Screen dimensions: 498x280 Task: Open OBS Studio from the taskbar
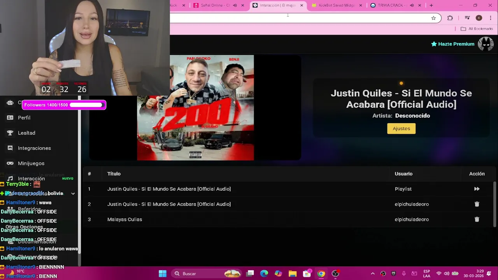[x=335, y=273]
